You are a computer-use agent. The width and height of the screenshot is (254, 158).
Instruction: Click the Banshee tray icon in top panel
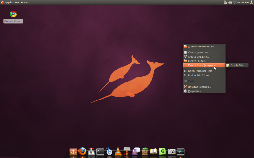(225, 3)
